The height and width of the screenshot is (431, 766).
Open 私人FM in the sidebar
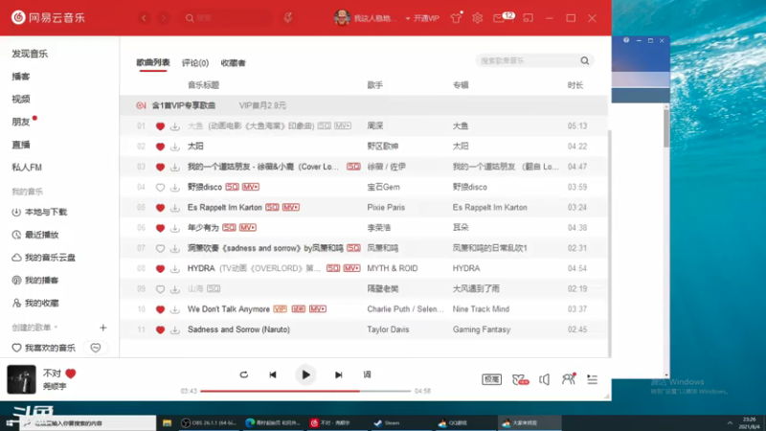[27, 167]
